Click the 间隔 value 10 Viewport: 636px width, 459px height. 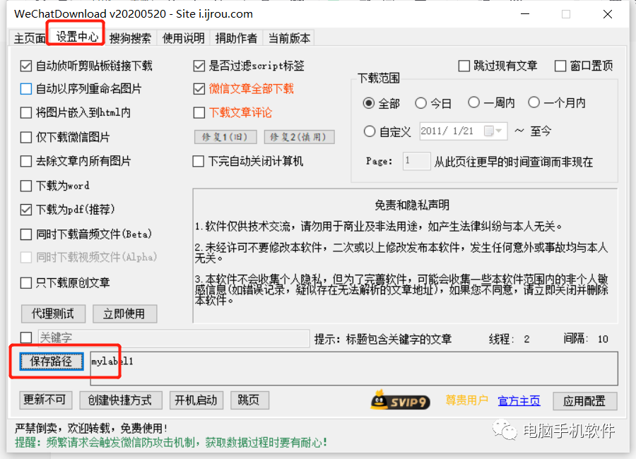[603, 339]
